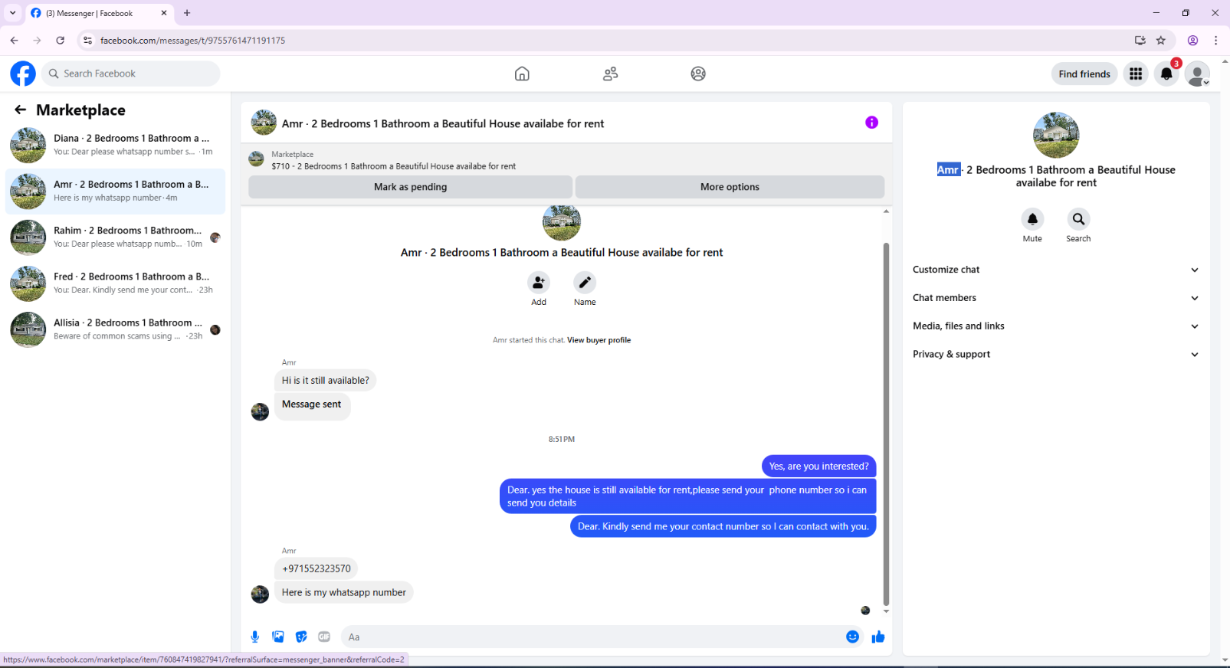
Task: Open the Rahim conversation
Action: (115, 237)
